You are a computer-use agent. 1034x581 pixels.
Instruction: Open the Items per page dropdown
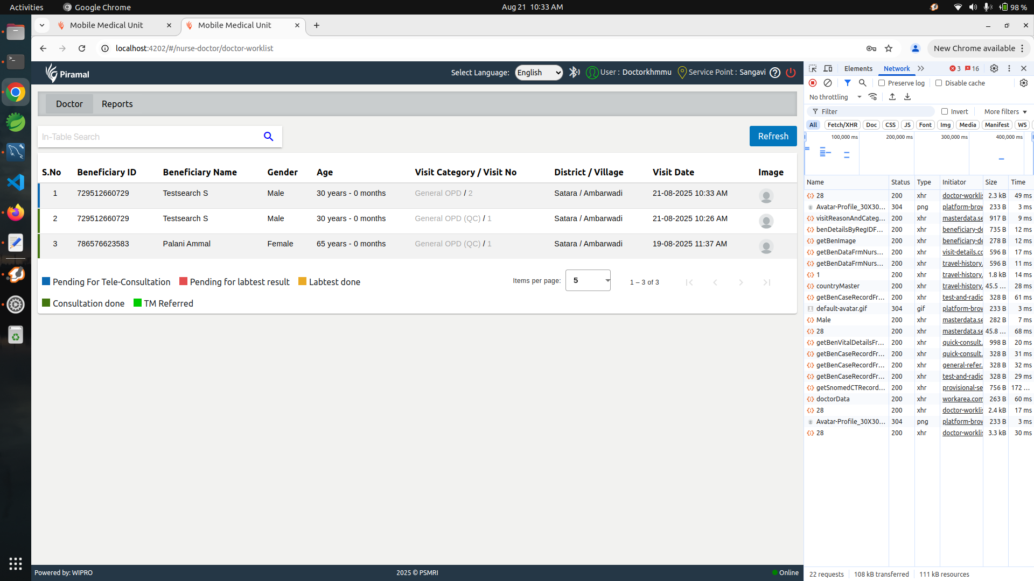[x=588, y=280]
